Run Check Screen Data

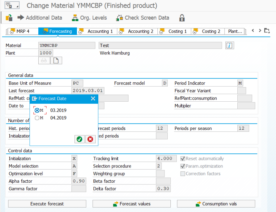click(142, 18)
